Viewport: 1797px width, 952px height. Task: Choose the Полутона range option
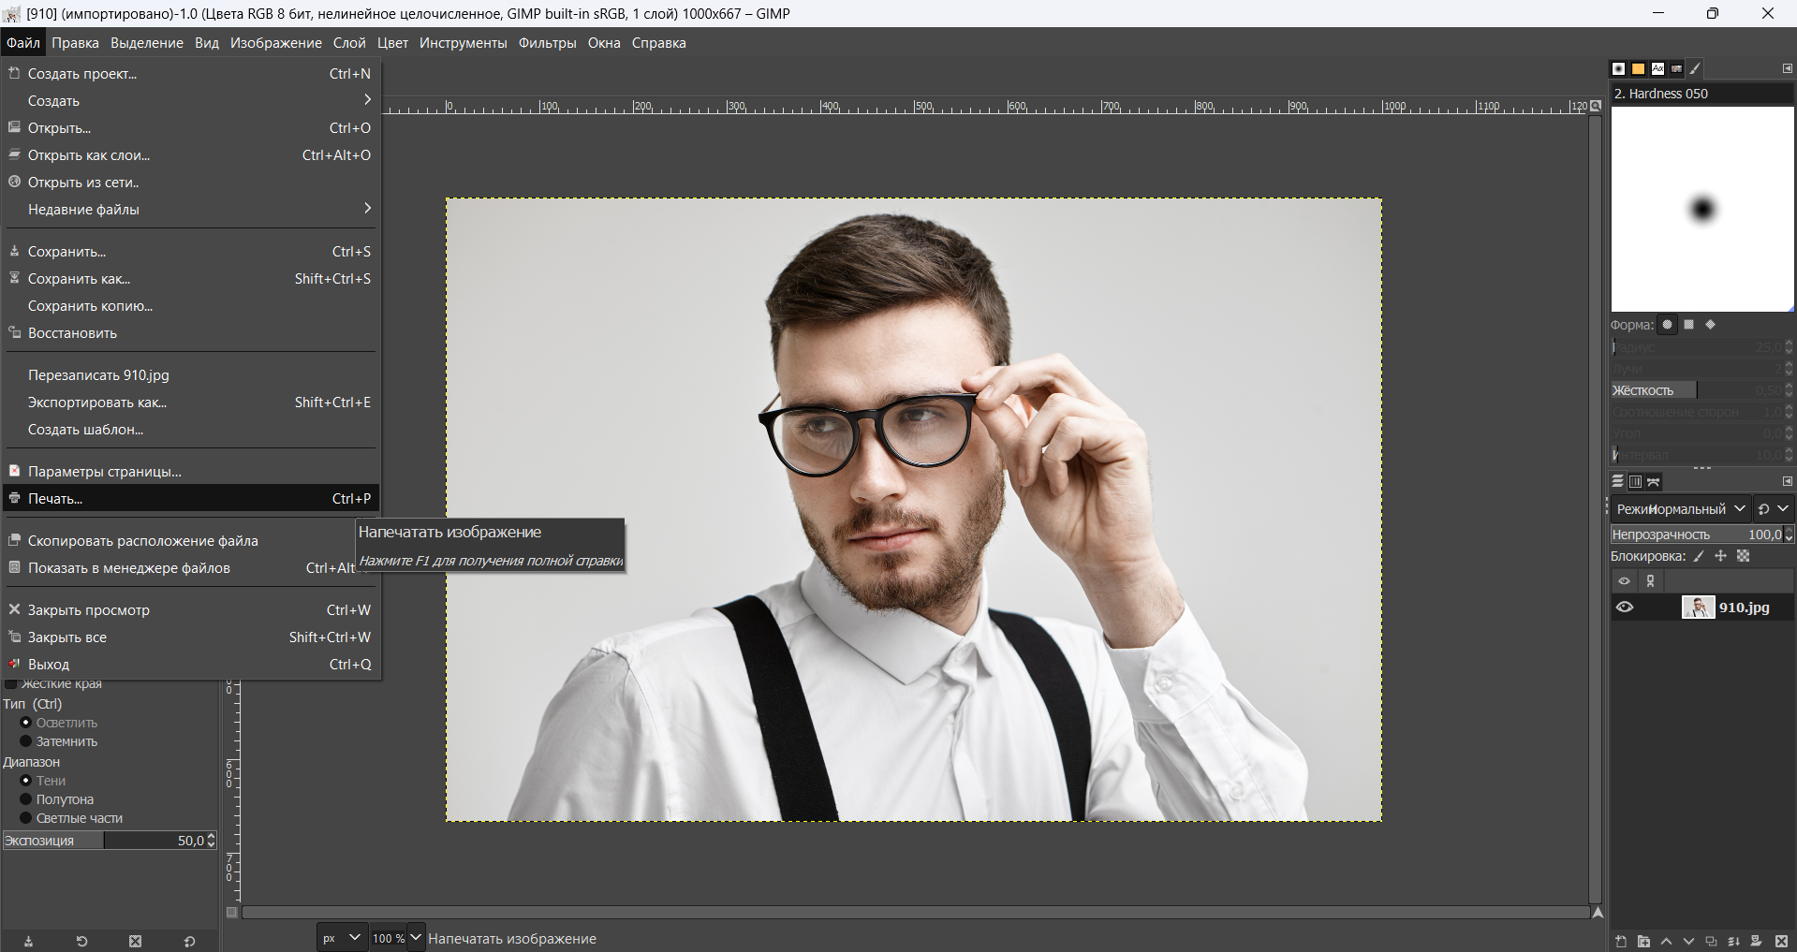click(26, 799)
